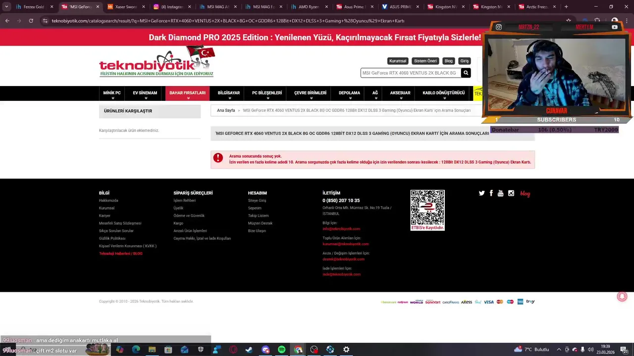
Task: Switch to the Instagram tab
Action: (171, 7)
